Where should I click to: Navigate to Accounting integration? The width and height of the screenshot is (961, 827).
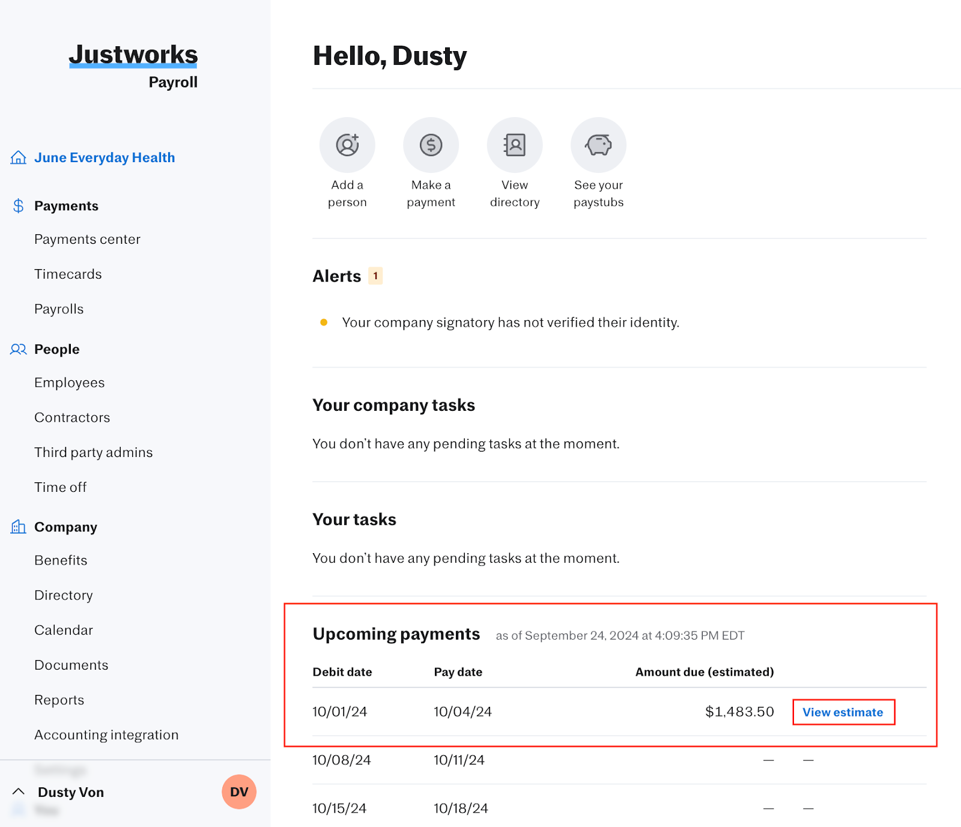tap(106, 735)
